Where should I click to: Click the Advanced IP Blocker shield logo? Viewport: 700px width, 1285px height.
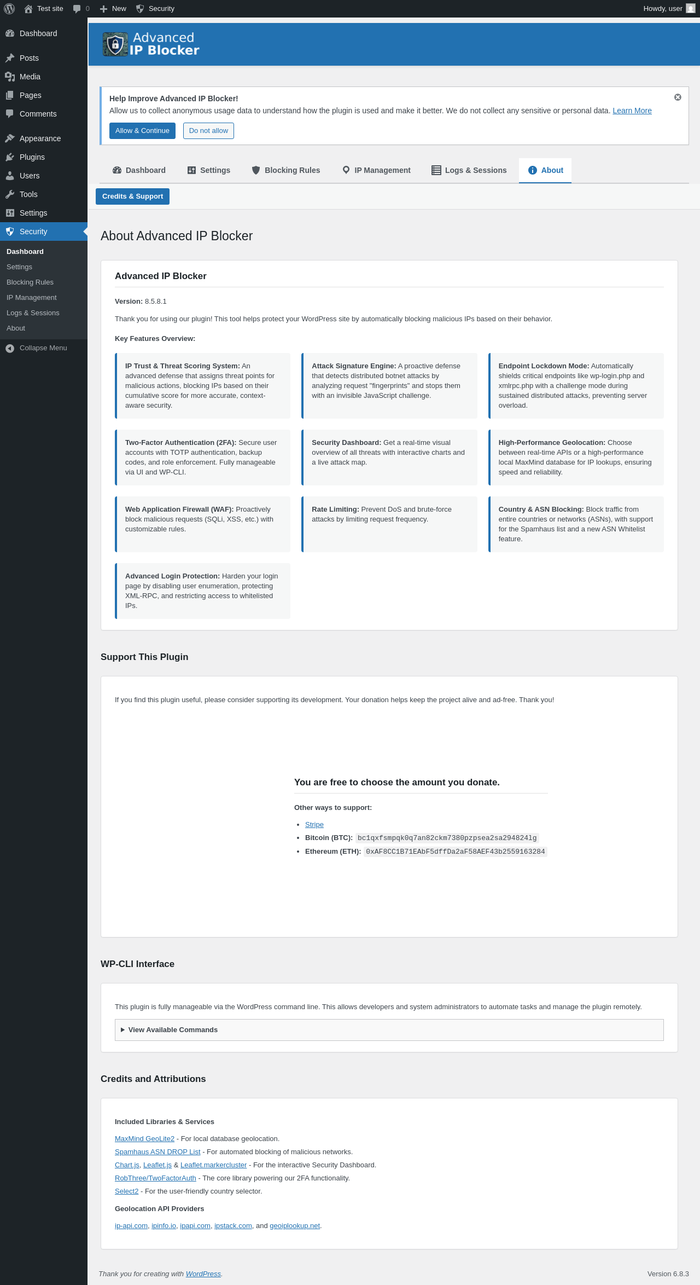click(x=115, y=44)
